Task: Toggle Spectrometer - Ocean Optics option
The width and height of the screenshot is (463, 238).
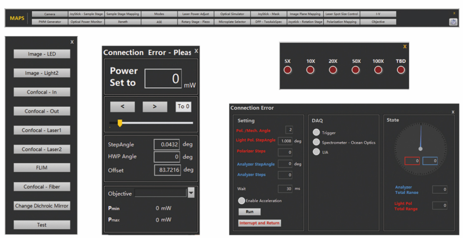Action: coord(317,142)
